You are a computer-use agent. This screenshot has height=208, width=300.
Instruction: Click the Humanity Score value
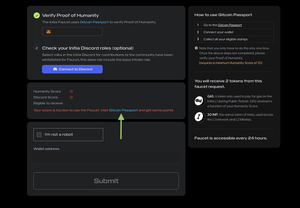pos(71,92)
